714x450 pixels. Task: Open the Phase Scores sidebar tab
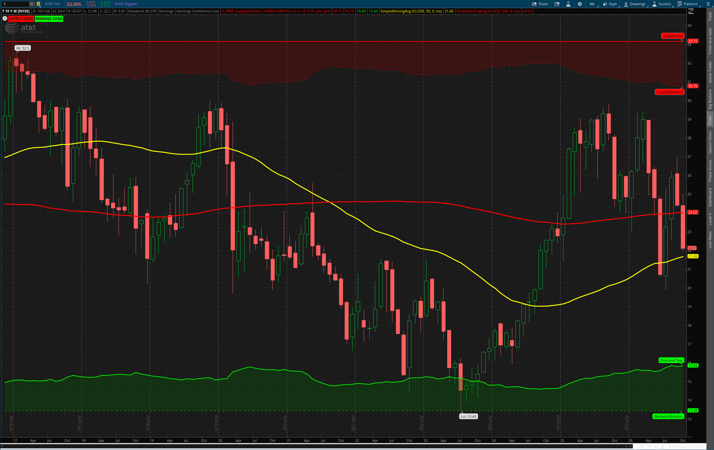tap(710, 171)
